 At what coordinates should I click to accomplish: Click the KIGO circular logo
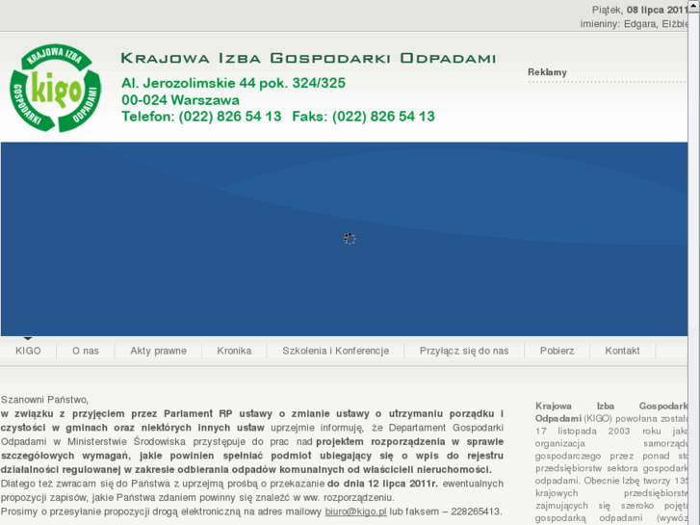click(55, 88)
